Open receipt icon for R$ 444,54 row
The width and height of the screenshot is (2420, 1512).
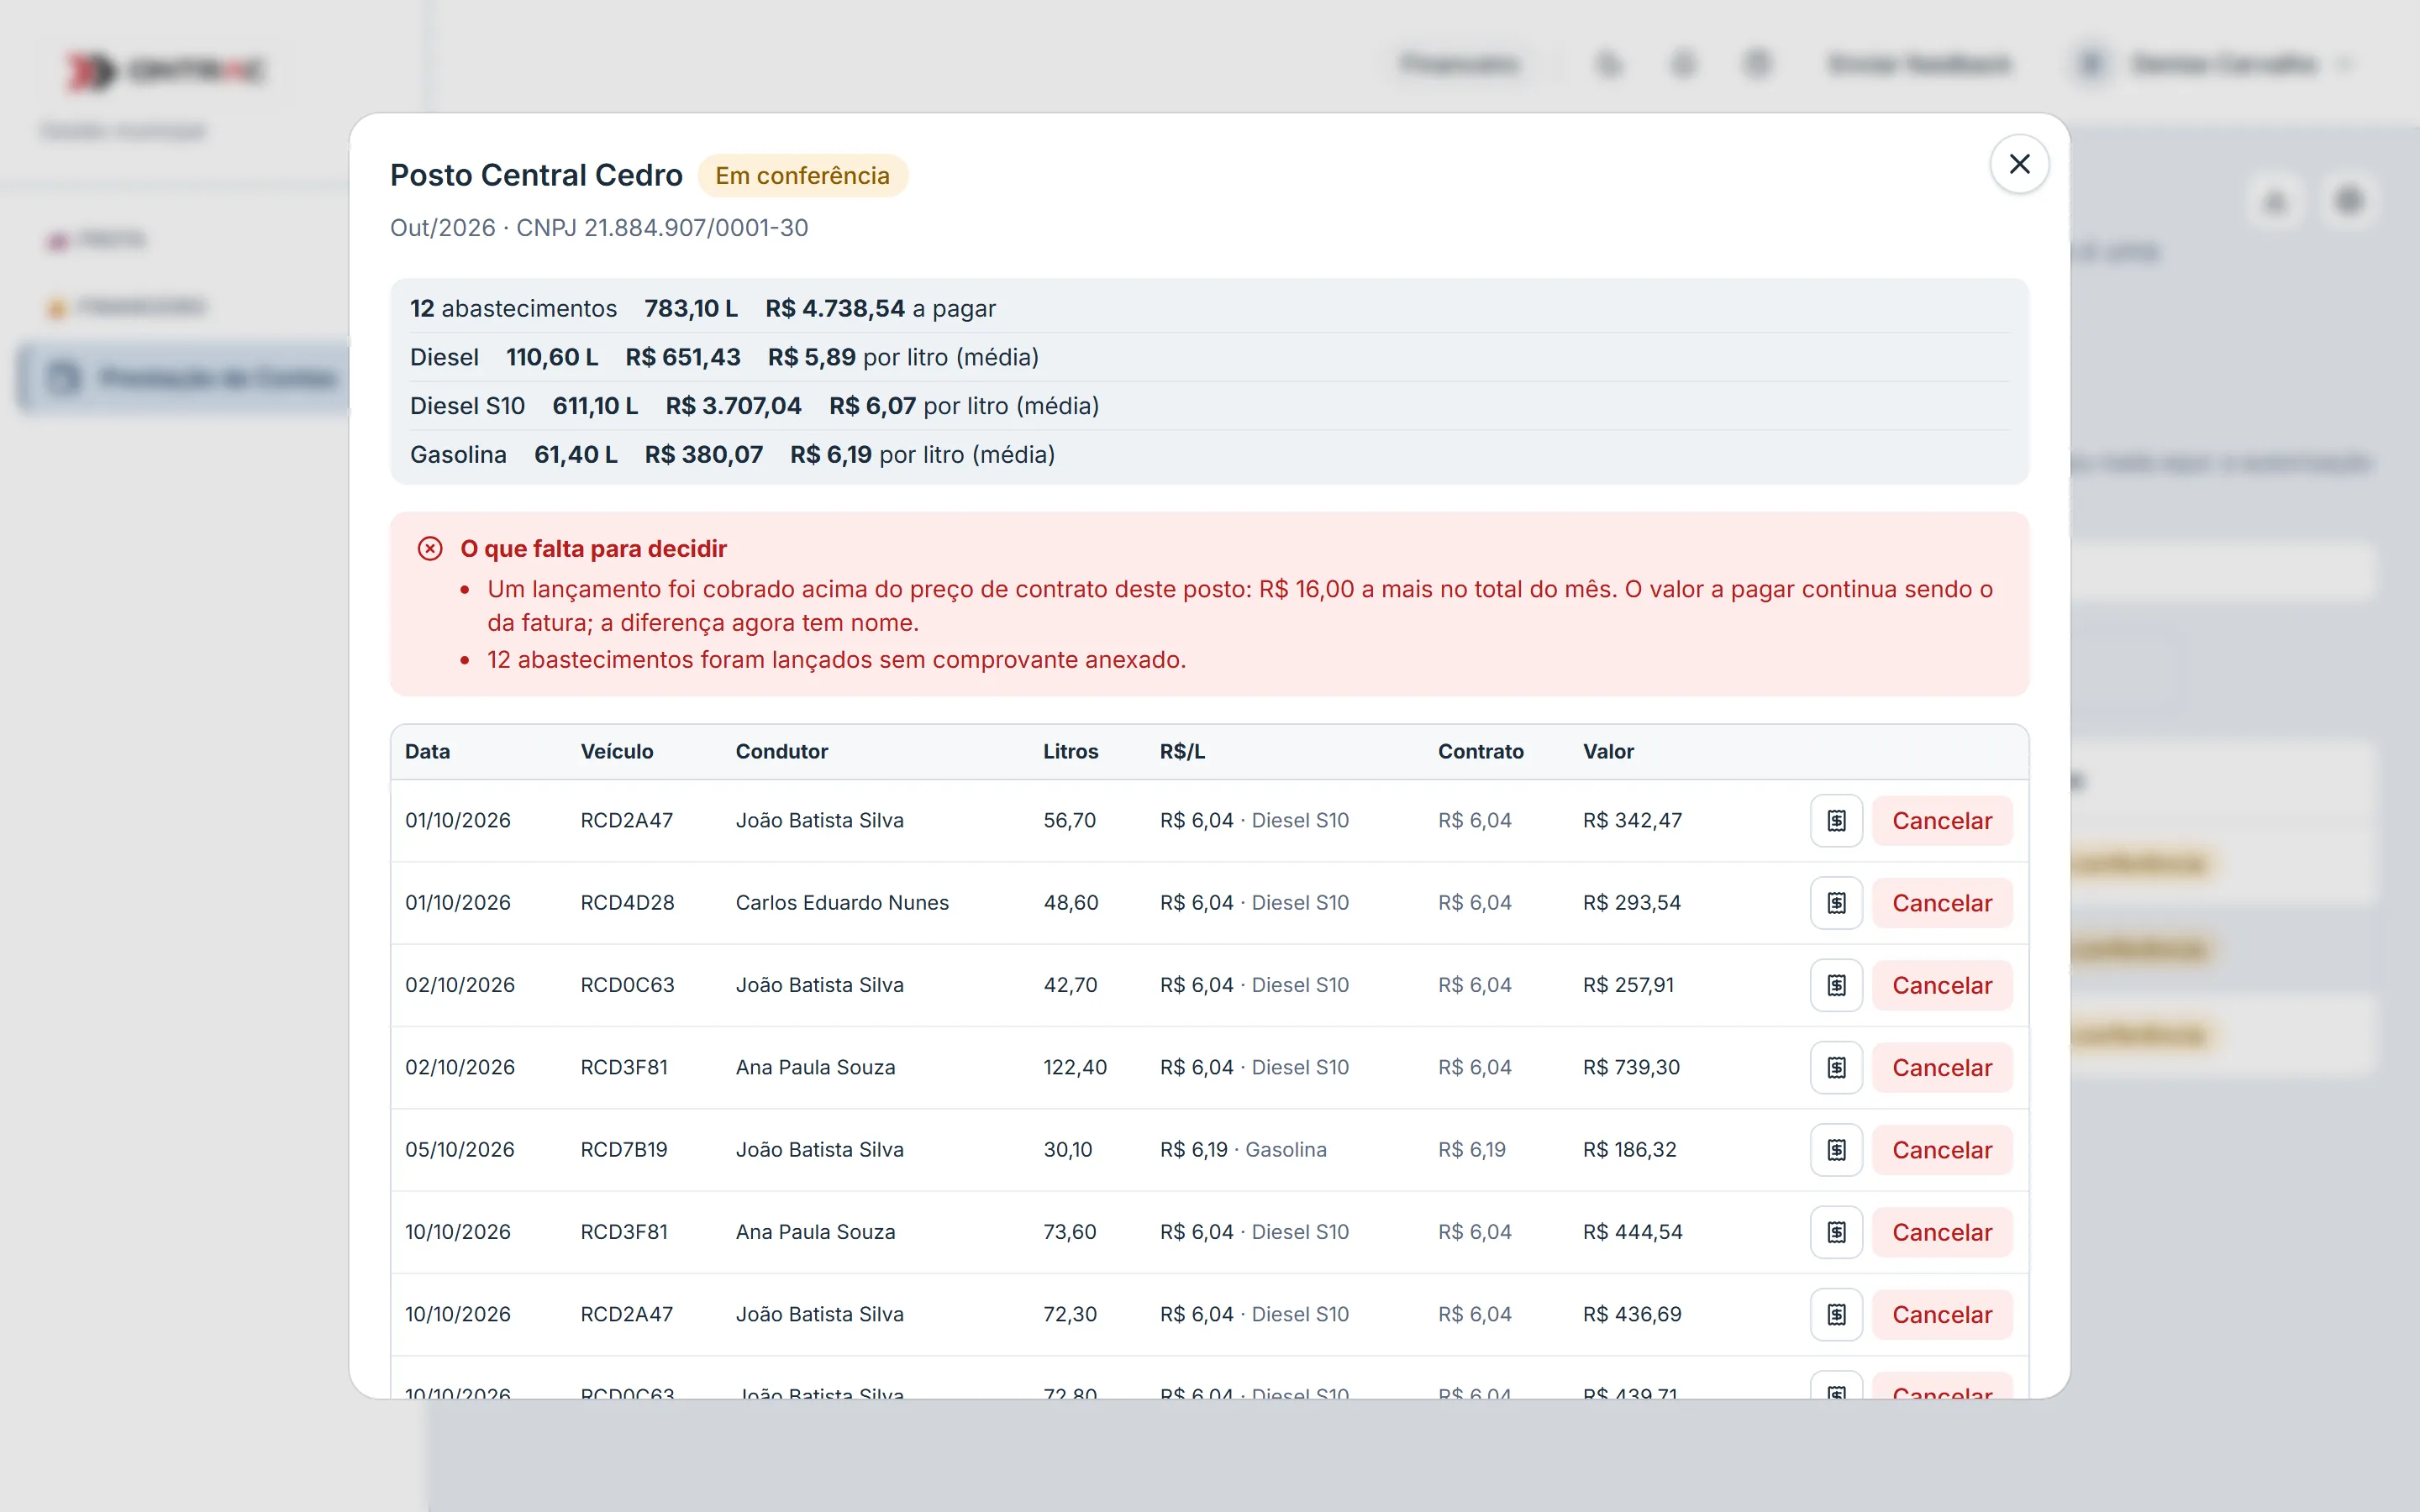pos(1836,1232)
